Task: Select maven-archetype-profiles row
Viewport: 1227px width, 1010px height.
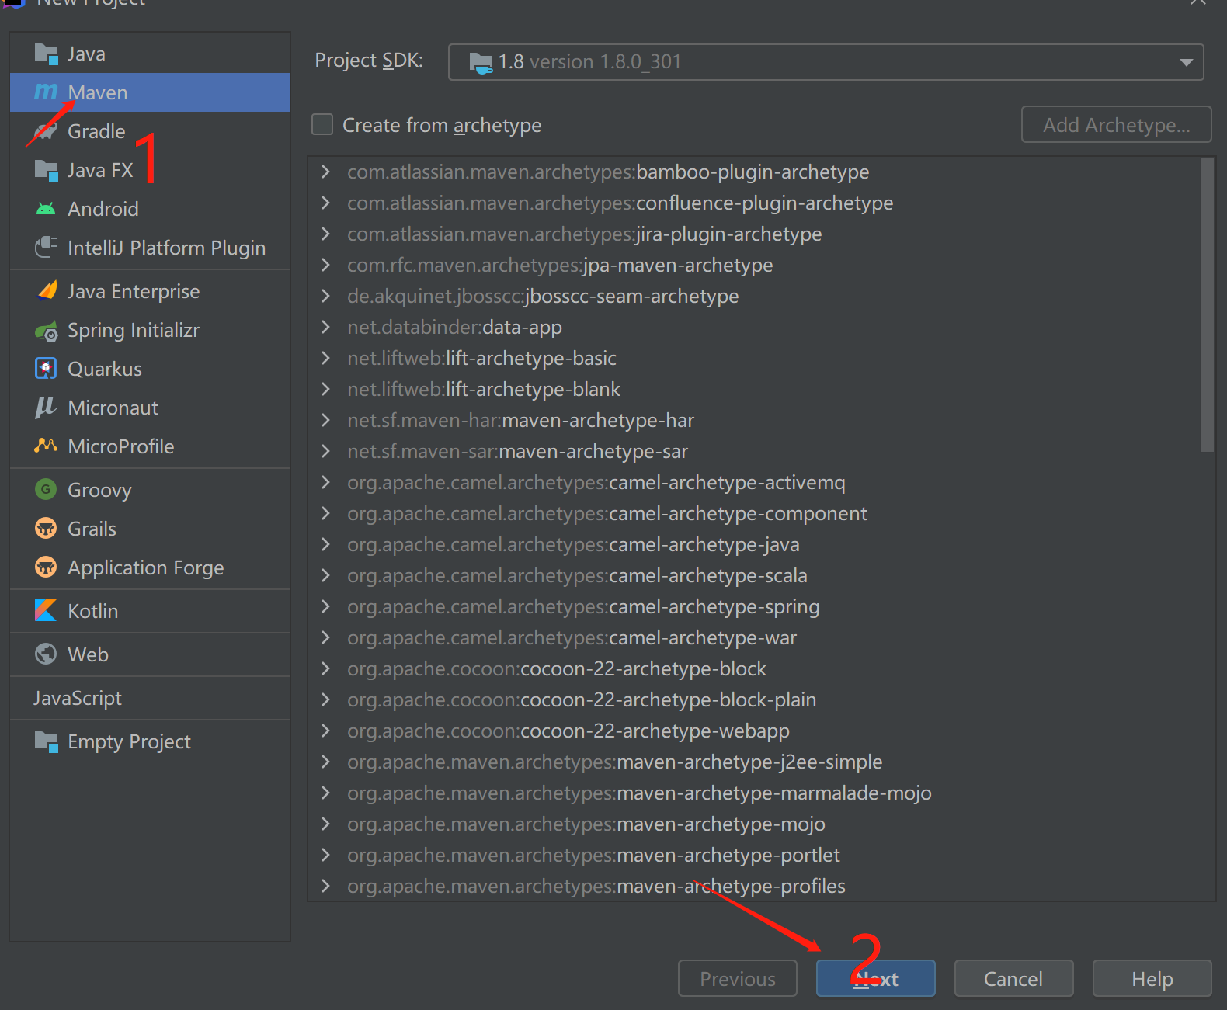Action: click(x=761, y=886)
